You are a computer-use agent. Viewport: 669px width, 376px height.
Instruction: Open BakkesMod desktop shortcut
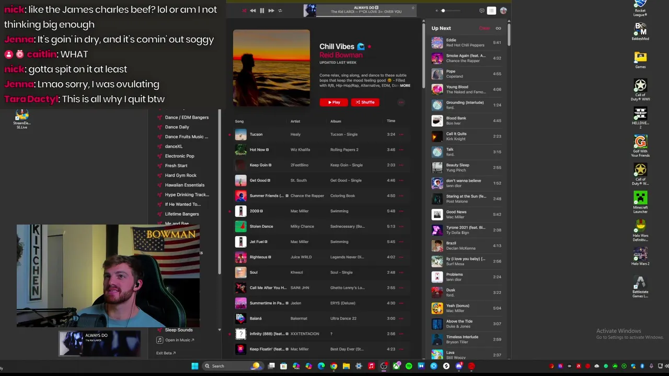640,32
